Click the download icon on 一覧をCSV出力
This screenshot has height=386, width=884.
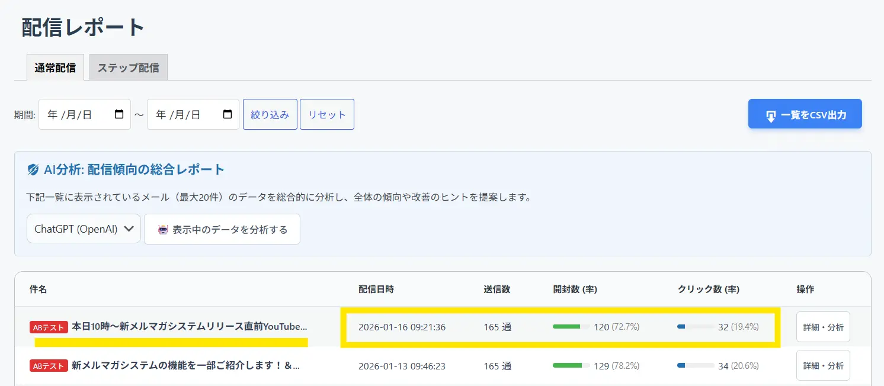click(770, 115)
